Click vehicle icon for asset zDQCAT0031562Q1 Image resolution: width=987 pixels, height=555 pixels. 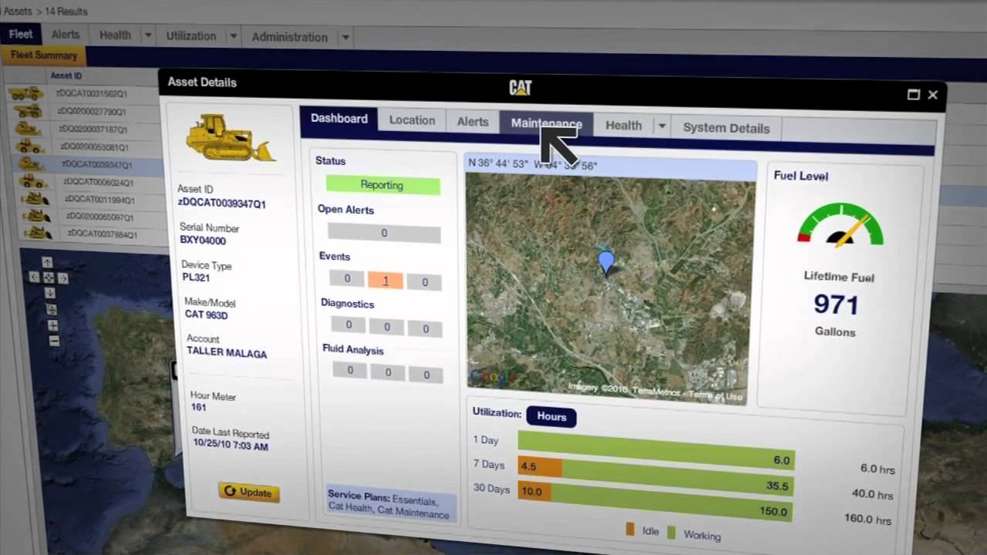click(x=26, y=93)
